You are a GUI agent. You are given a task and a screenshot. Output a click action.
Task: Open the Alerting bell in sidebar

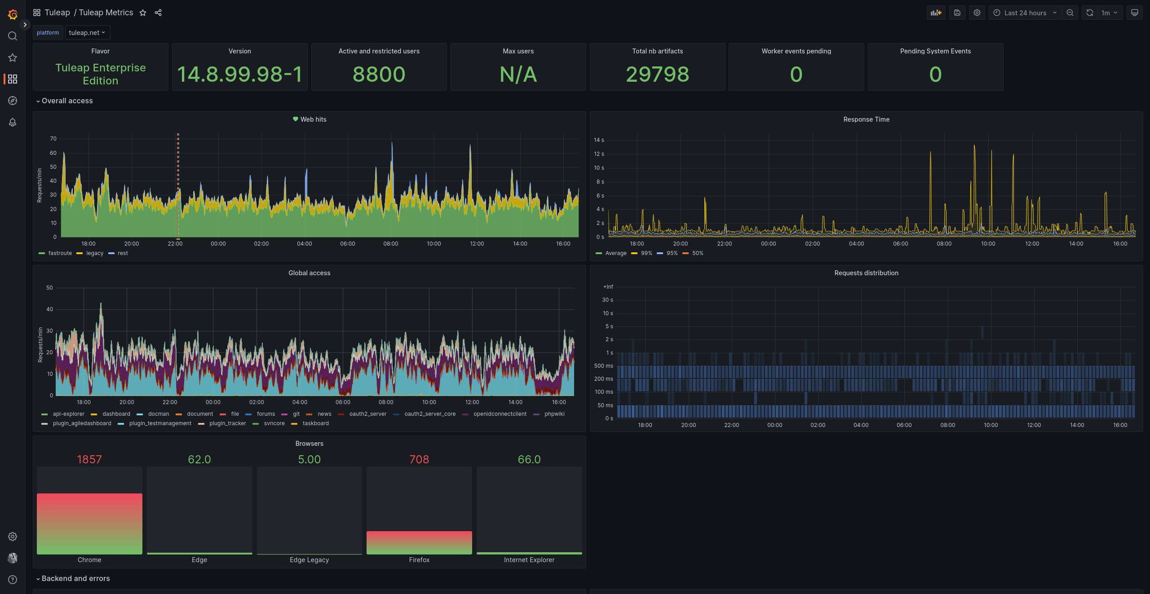(13, 122)
